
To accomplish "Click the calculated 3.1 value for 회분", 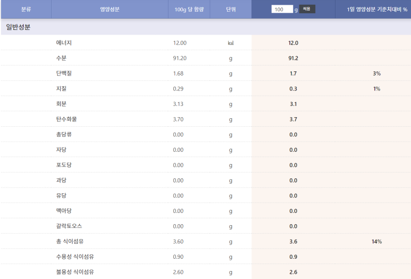I will (293, 104).
